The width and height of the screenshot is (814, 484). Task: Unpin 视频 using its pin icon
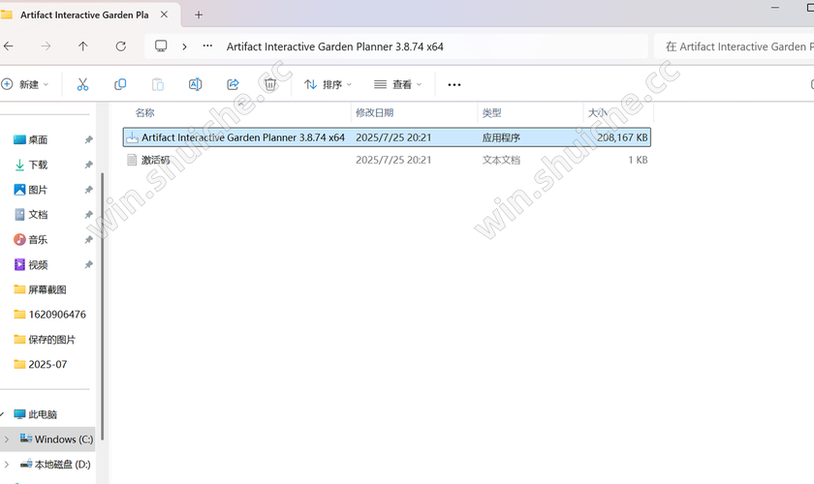pos(89,264)
